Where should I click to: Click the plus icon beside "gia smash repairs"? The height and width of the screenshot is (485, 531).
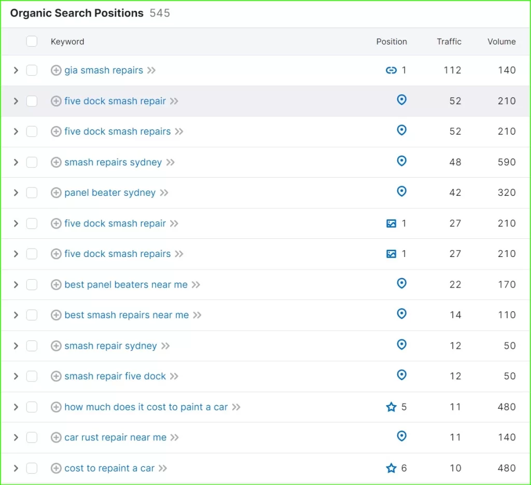click(x=56, y=70)
